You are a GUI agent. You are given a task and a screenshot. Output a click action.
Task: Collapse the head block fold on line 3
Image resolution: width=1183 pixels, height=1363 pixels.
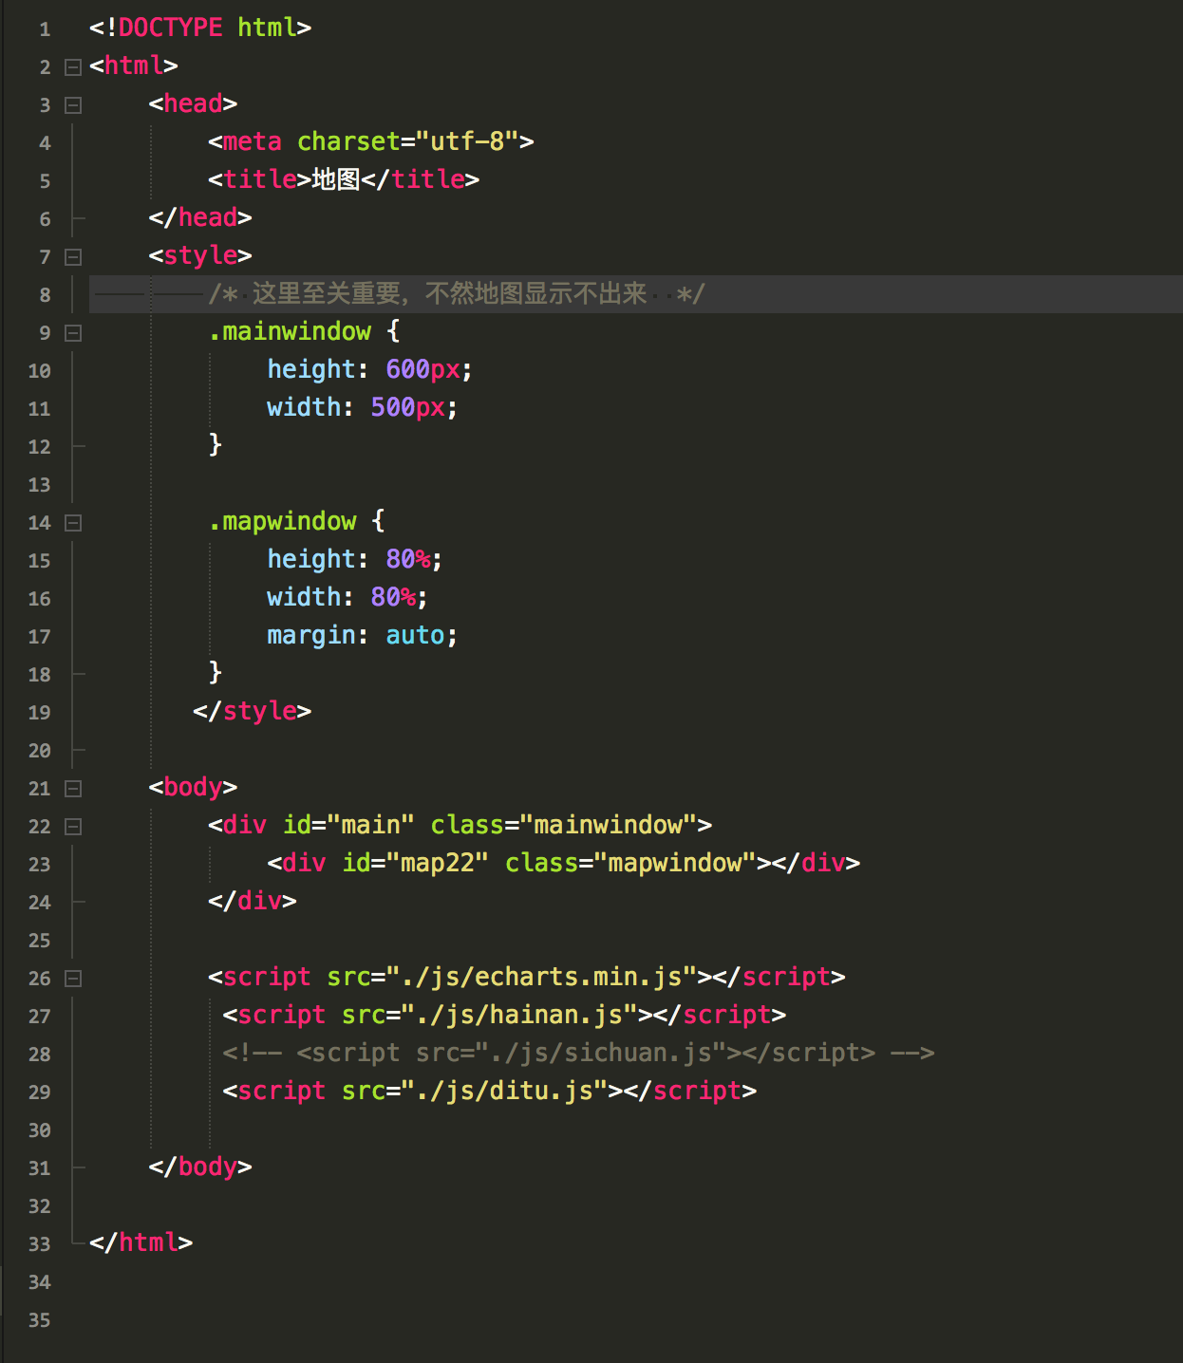coord(73,105)
